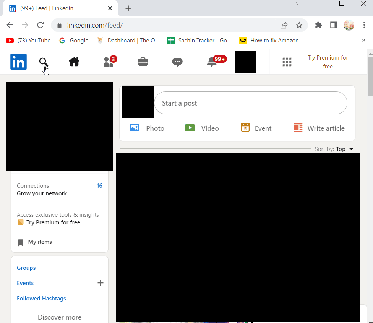Viewport: 373px width, 323px height.
Task: Go to Home via house icon
Action: [x=74, y=62]
